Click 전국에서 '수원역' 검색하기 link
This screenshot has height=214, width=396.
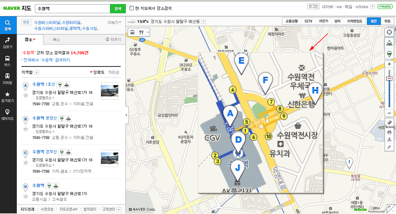[46, 60]
